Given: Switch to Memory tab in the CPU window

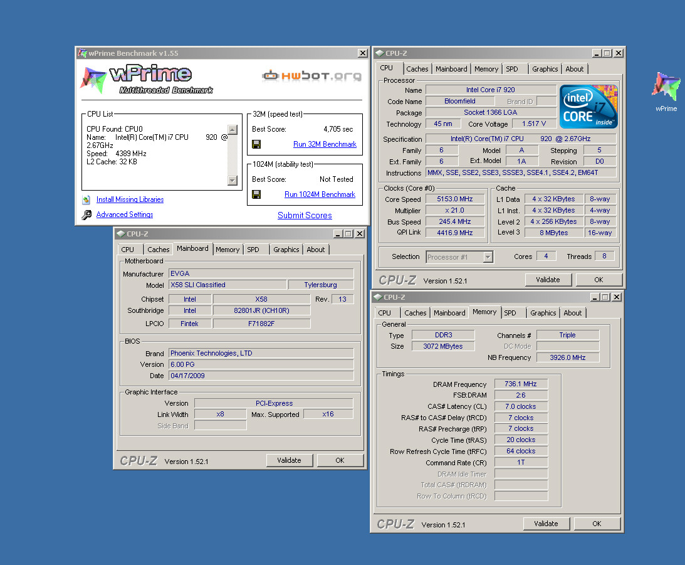Looking at the screenshot, I should [x=486, y=69].
